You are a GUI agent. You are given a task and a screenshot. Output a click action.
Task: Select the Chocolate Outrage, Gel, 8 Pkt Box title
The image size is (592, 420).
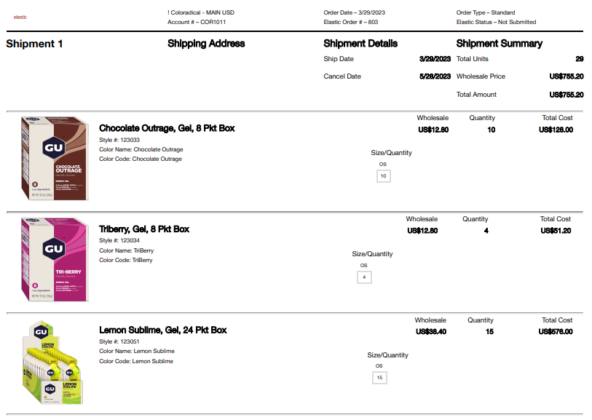pos(167,128)
